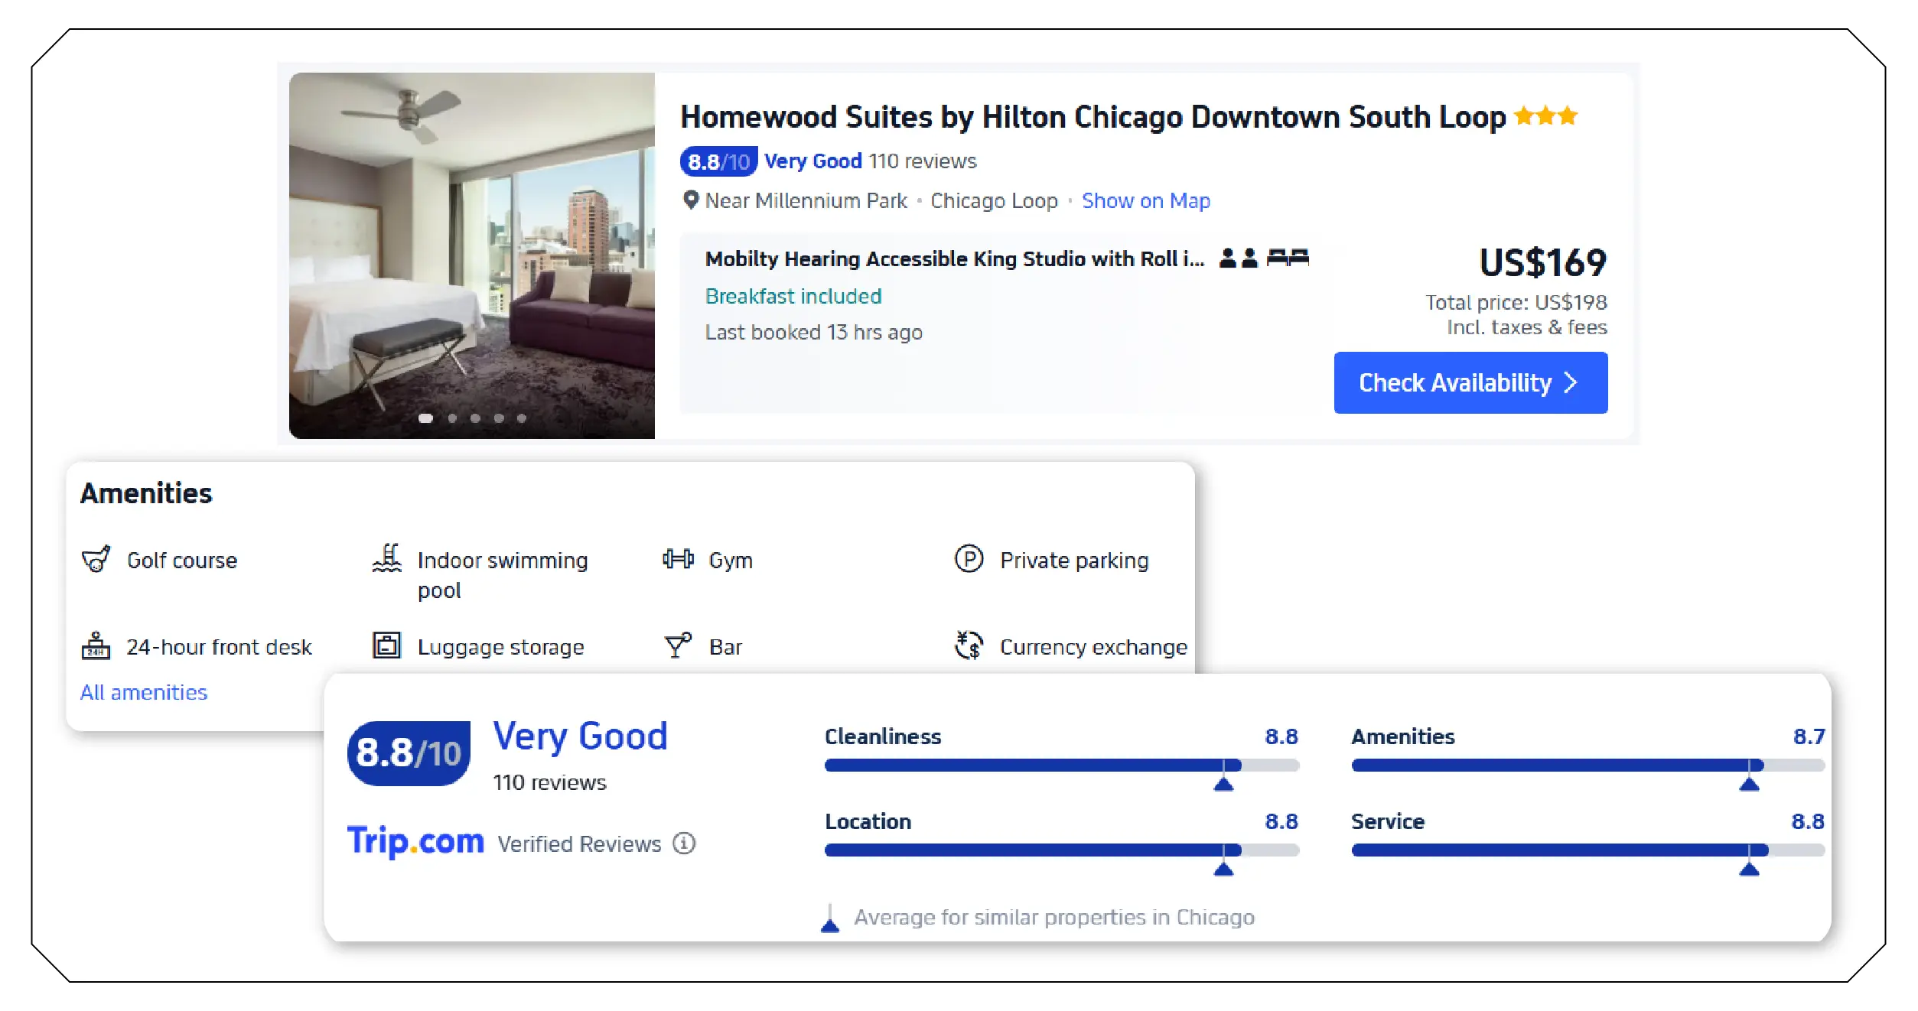
Task: Click the 24-hour front desk icon
Action: tap(96, 646)
